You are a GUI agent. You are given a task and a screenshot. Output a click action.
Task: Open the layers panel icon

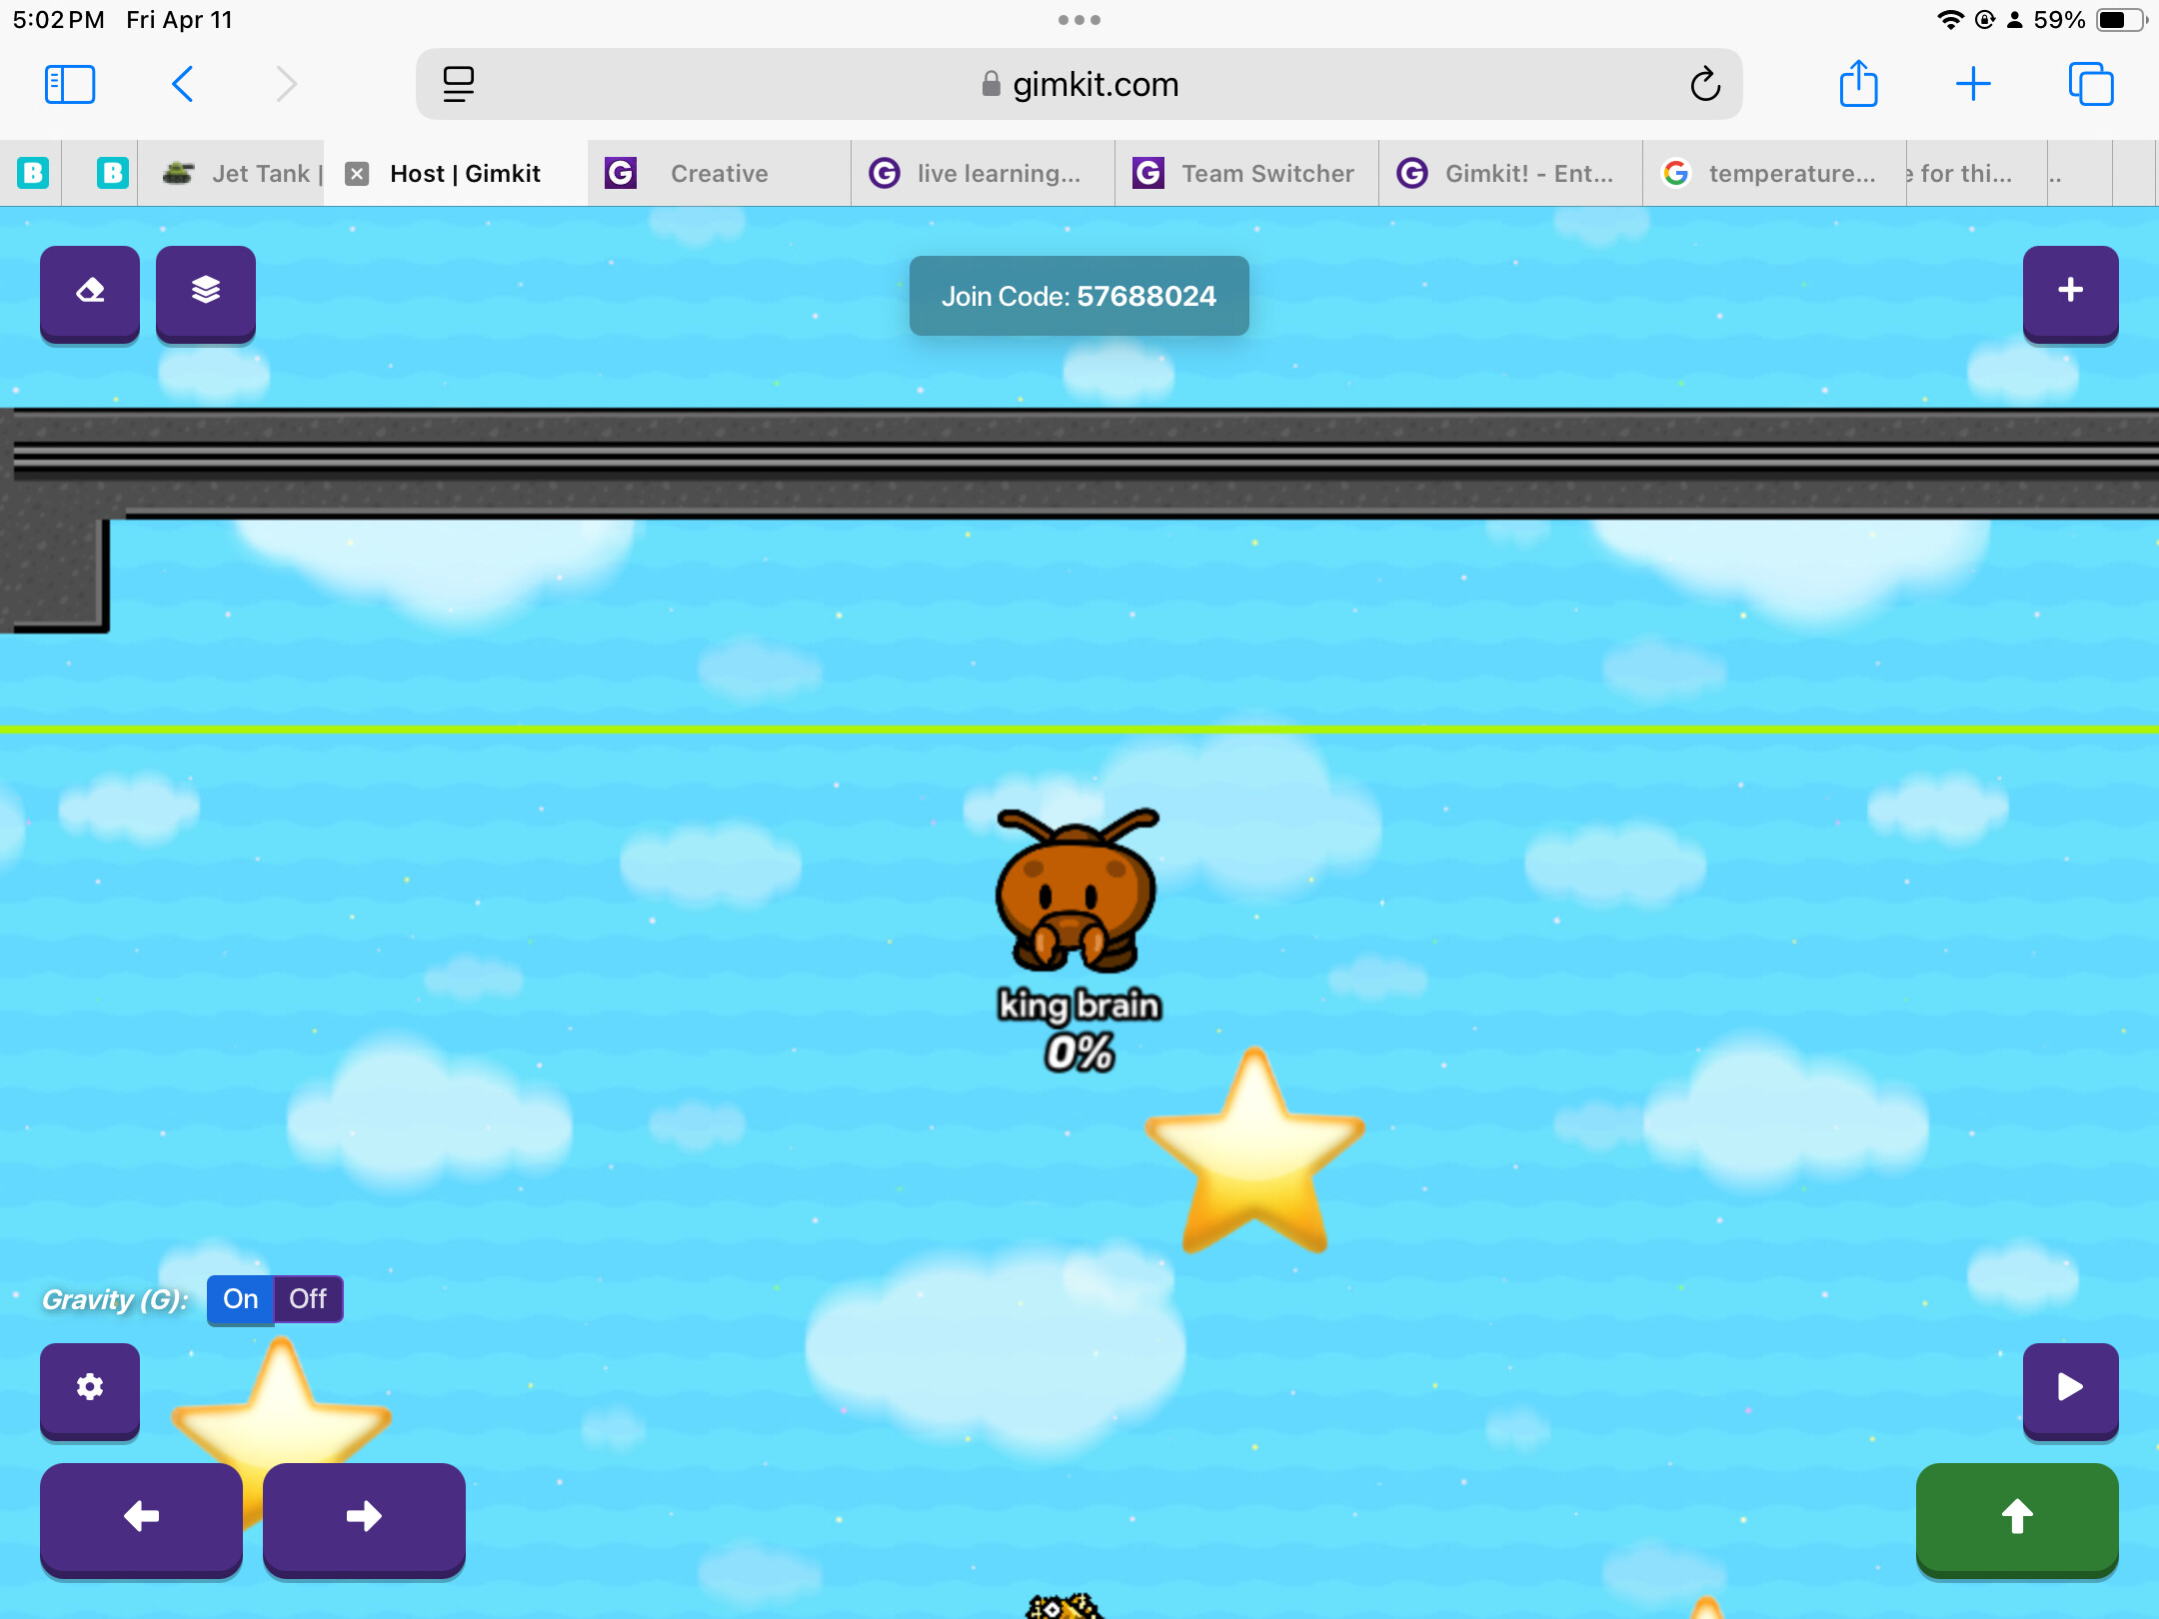[206, 294]
